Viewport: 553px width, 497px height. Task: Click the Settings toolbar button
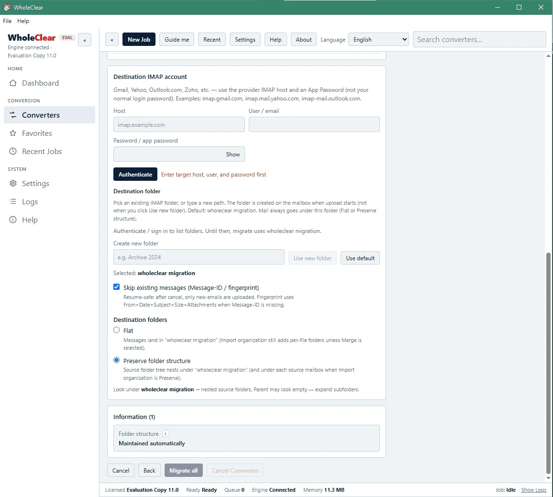[245, 40]
